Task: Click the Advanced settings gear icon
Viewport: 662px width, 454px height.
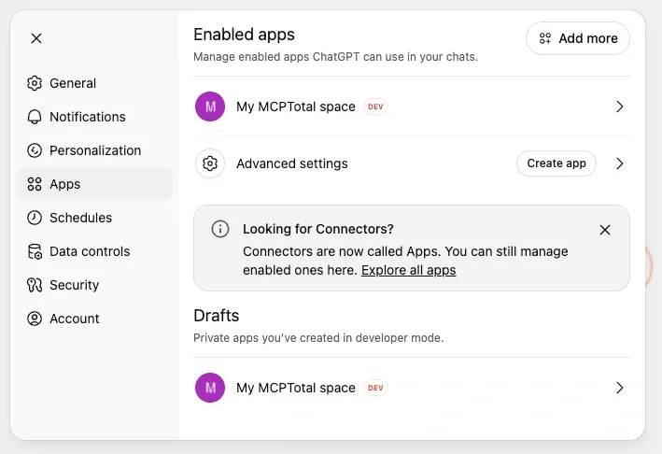Action: 210,163
